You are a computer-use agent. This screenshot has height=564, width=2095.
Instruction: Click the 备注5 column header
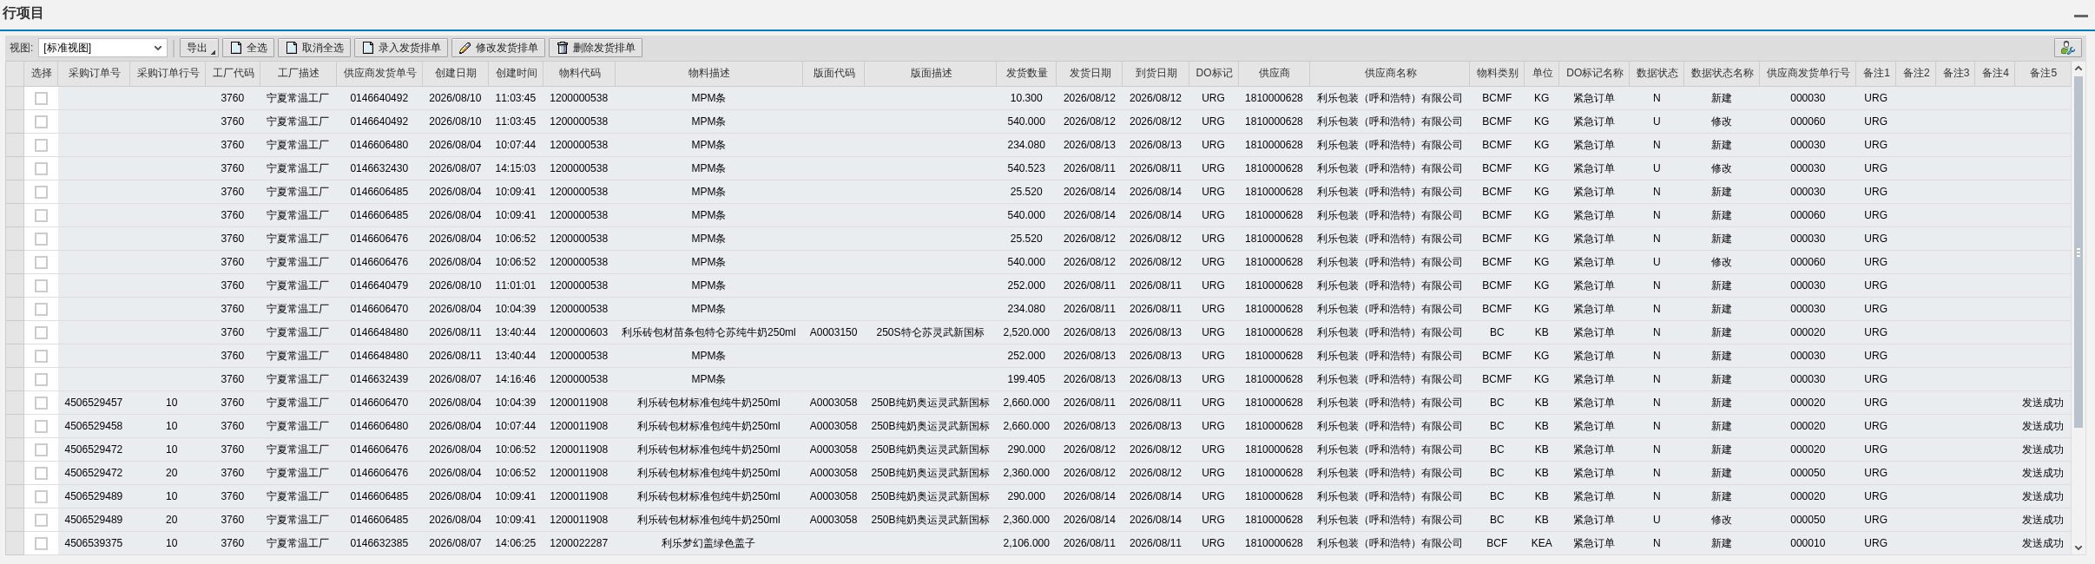pos(2043,74)
